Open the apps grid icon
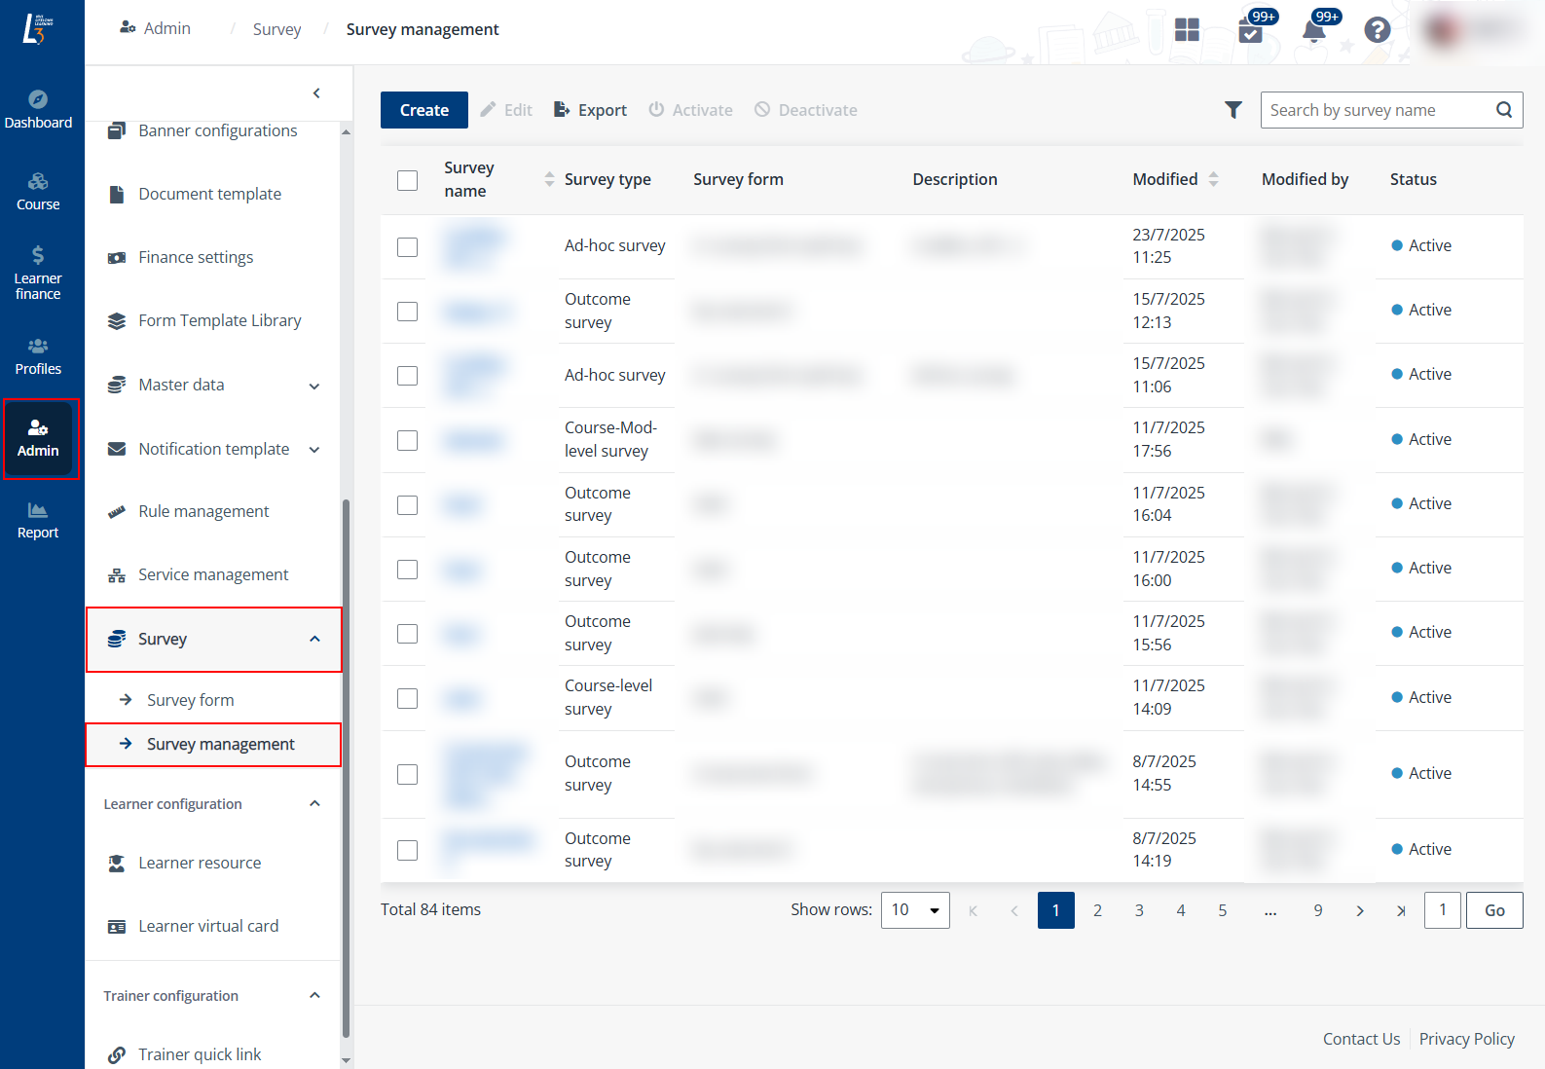The height and width of the screenshot is (1069, 1545). point(1187,30)
